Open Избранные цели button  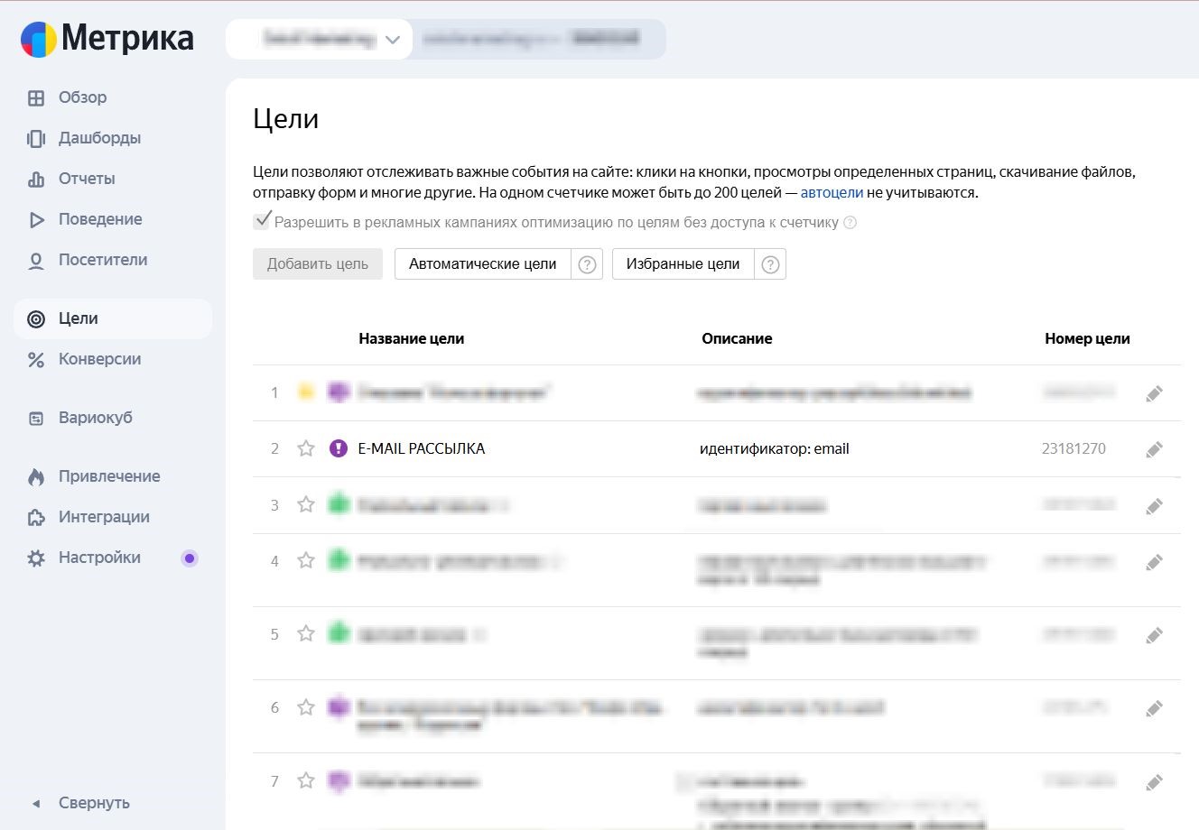(x=683, y=264)
